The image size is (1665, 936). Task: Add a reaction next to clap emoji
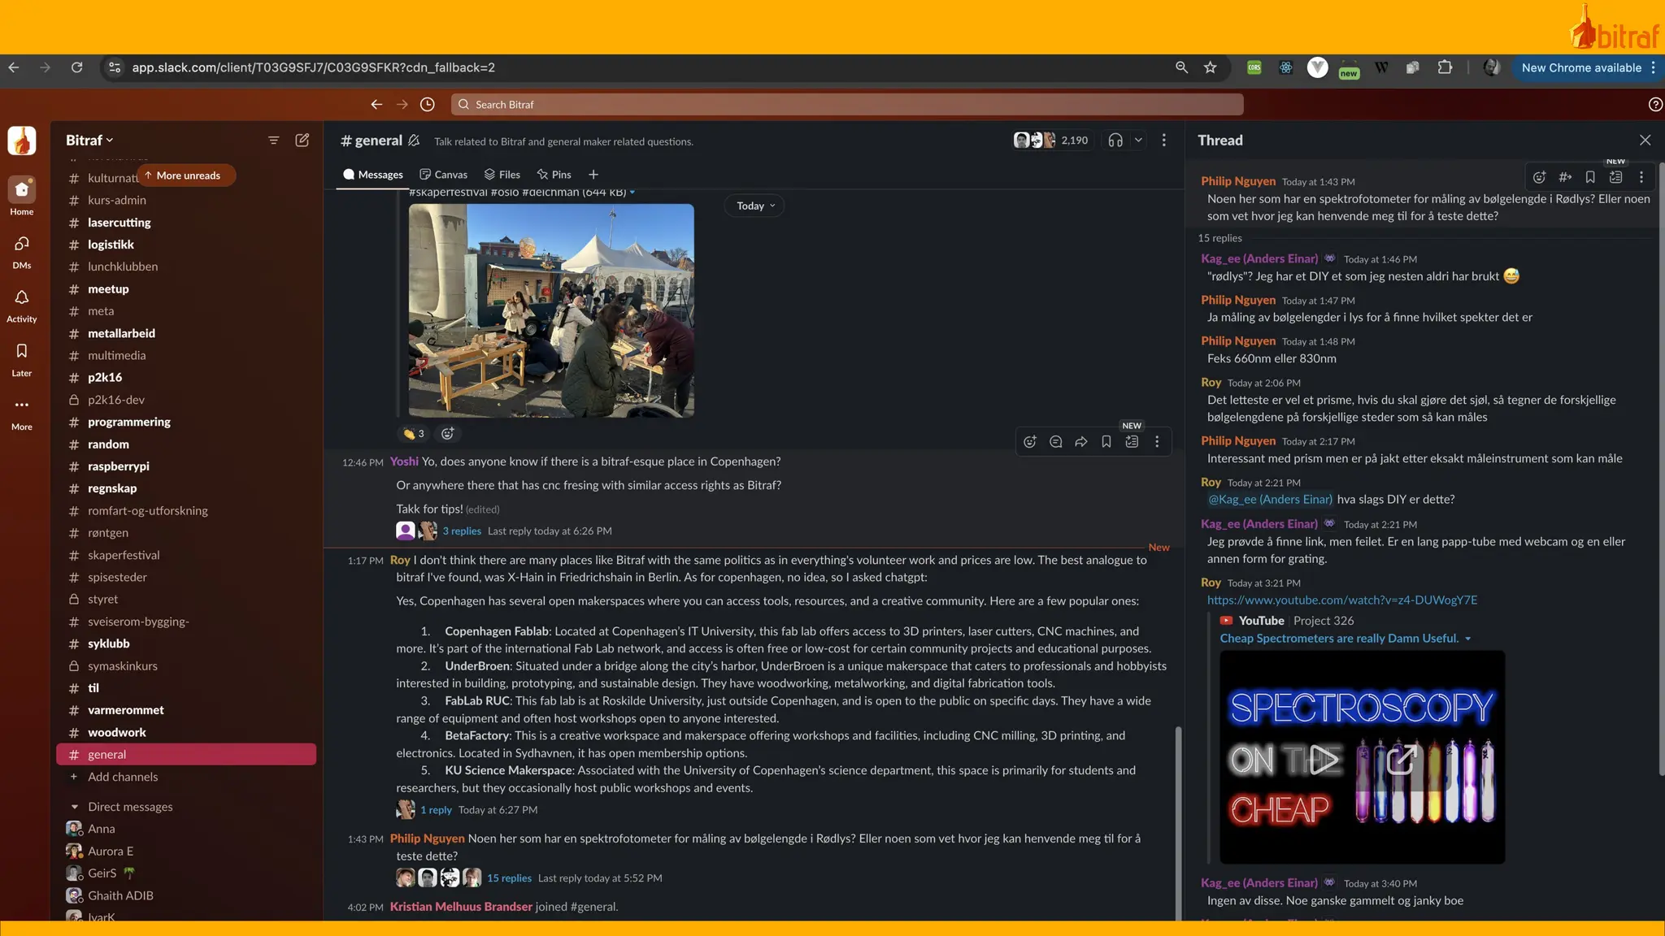(x=447, y=434)
